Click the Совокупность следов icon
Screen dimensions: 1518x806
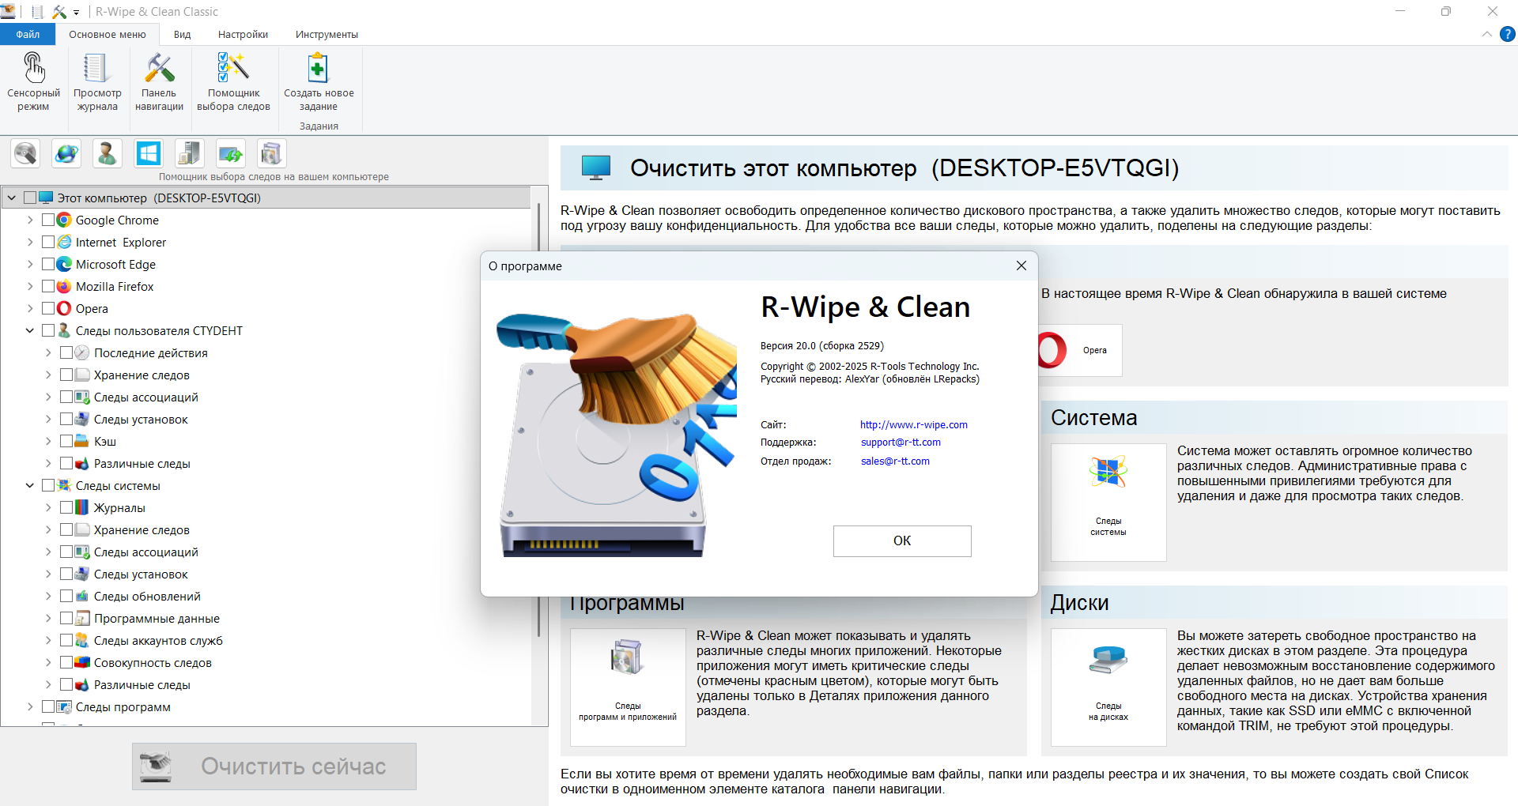click(x=82, y=662)
